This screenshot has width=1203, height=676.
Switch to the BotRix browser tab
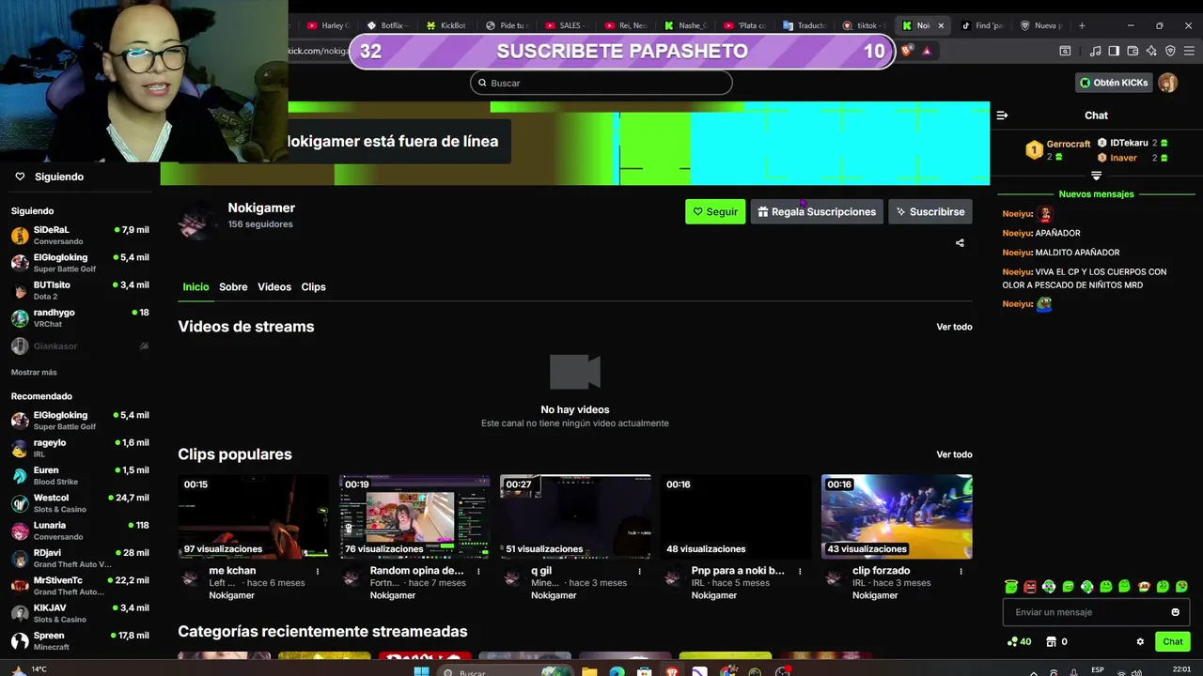pyautogui.click(x=386, y=25)
